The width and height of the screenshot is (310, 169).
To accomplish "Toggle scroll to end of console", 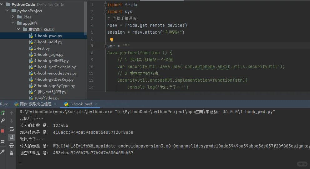I will (12, 137).
